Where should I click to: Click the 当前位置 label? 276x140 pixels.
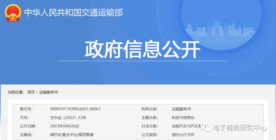16,92
